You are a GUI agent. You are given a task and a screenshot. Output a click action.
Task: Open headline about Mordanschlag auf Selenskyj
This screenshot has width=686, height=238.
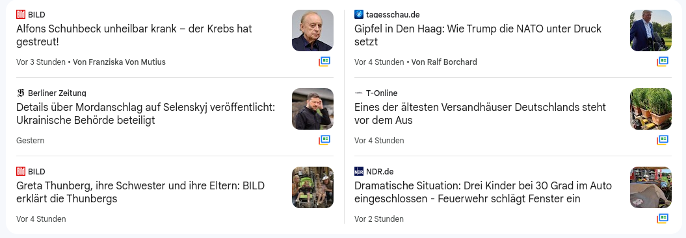pyautogui.click(x=146, y=113)
